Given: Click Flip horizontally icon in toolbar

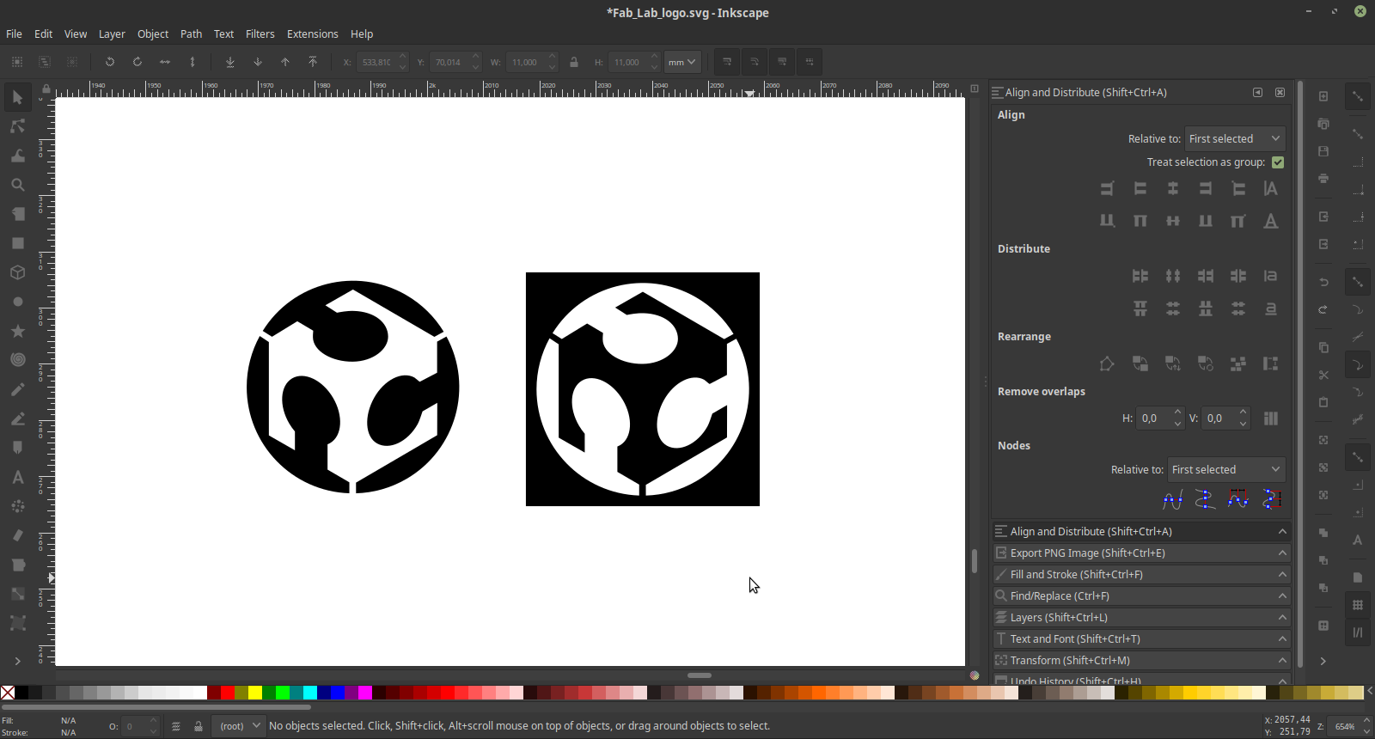Looking at the screenshot, I should 165,62.
